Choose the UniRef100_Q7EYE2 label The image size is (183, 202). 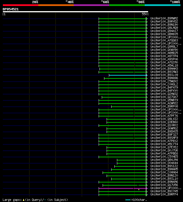(164, 147)
